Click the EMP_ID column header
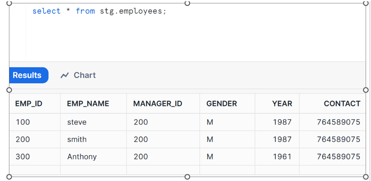The image size is (371, 181). click(29, 103)
